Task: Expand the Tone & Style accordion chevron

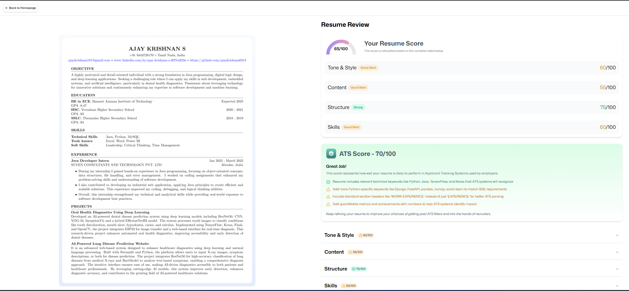Action: 617,235
